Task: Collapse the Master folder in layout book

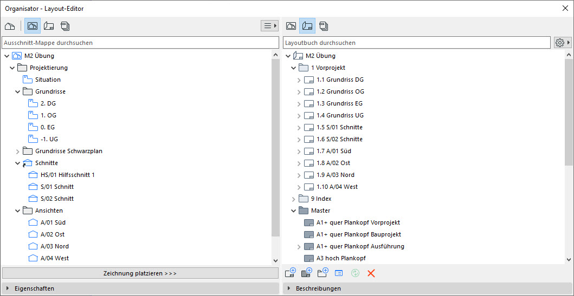Action: pos(294,211)
